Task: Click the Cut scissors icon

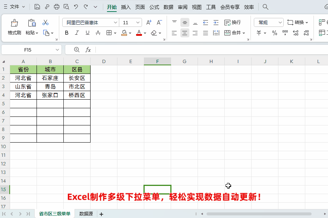Action: [x=45, y=22]
